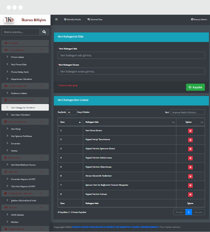The image size is (210, 232).
Task: Open Departman Yönetimi menu entry
Action: 21,79
